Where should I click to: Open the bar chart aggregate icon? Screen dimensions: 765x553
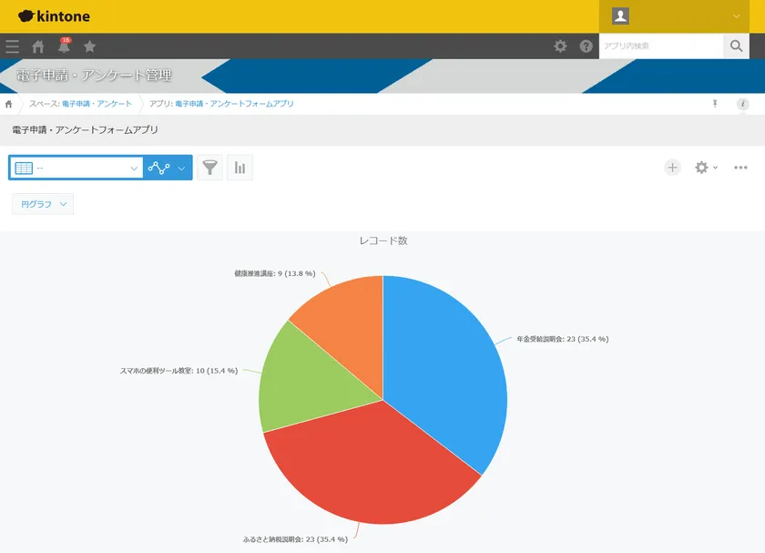(240, 168)
